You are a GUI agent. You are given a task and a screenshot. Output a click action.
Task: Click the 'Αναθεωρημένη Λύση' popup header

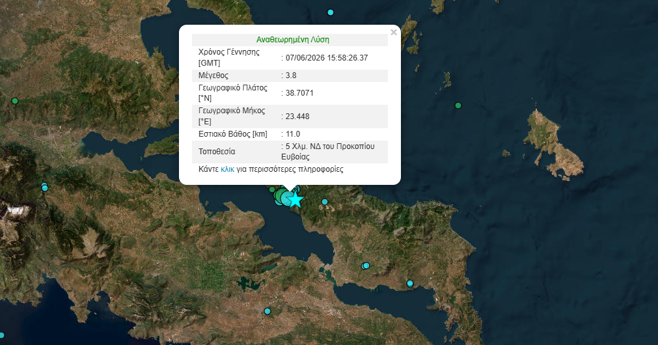coord(292,40)
